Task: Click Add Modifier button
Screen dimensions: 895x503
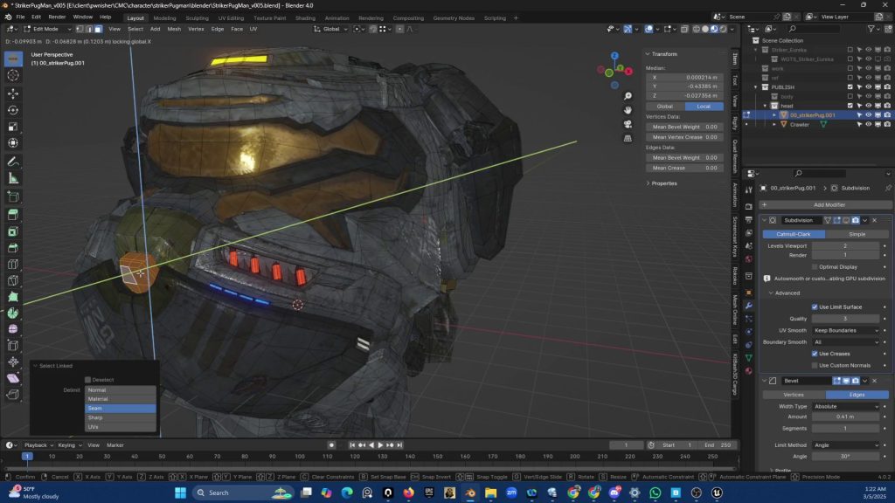Action: (825, 204)
